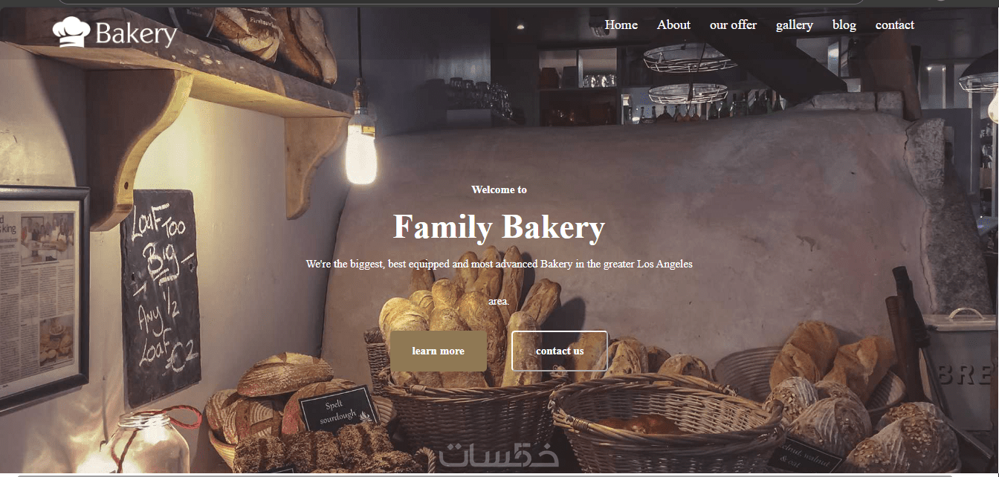Screen dimensions: 999x477
Task: Open the contact nav link
Action: pyautogui.click(x=895, y=25)
